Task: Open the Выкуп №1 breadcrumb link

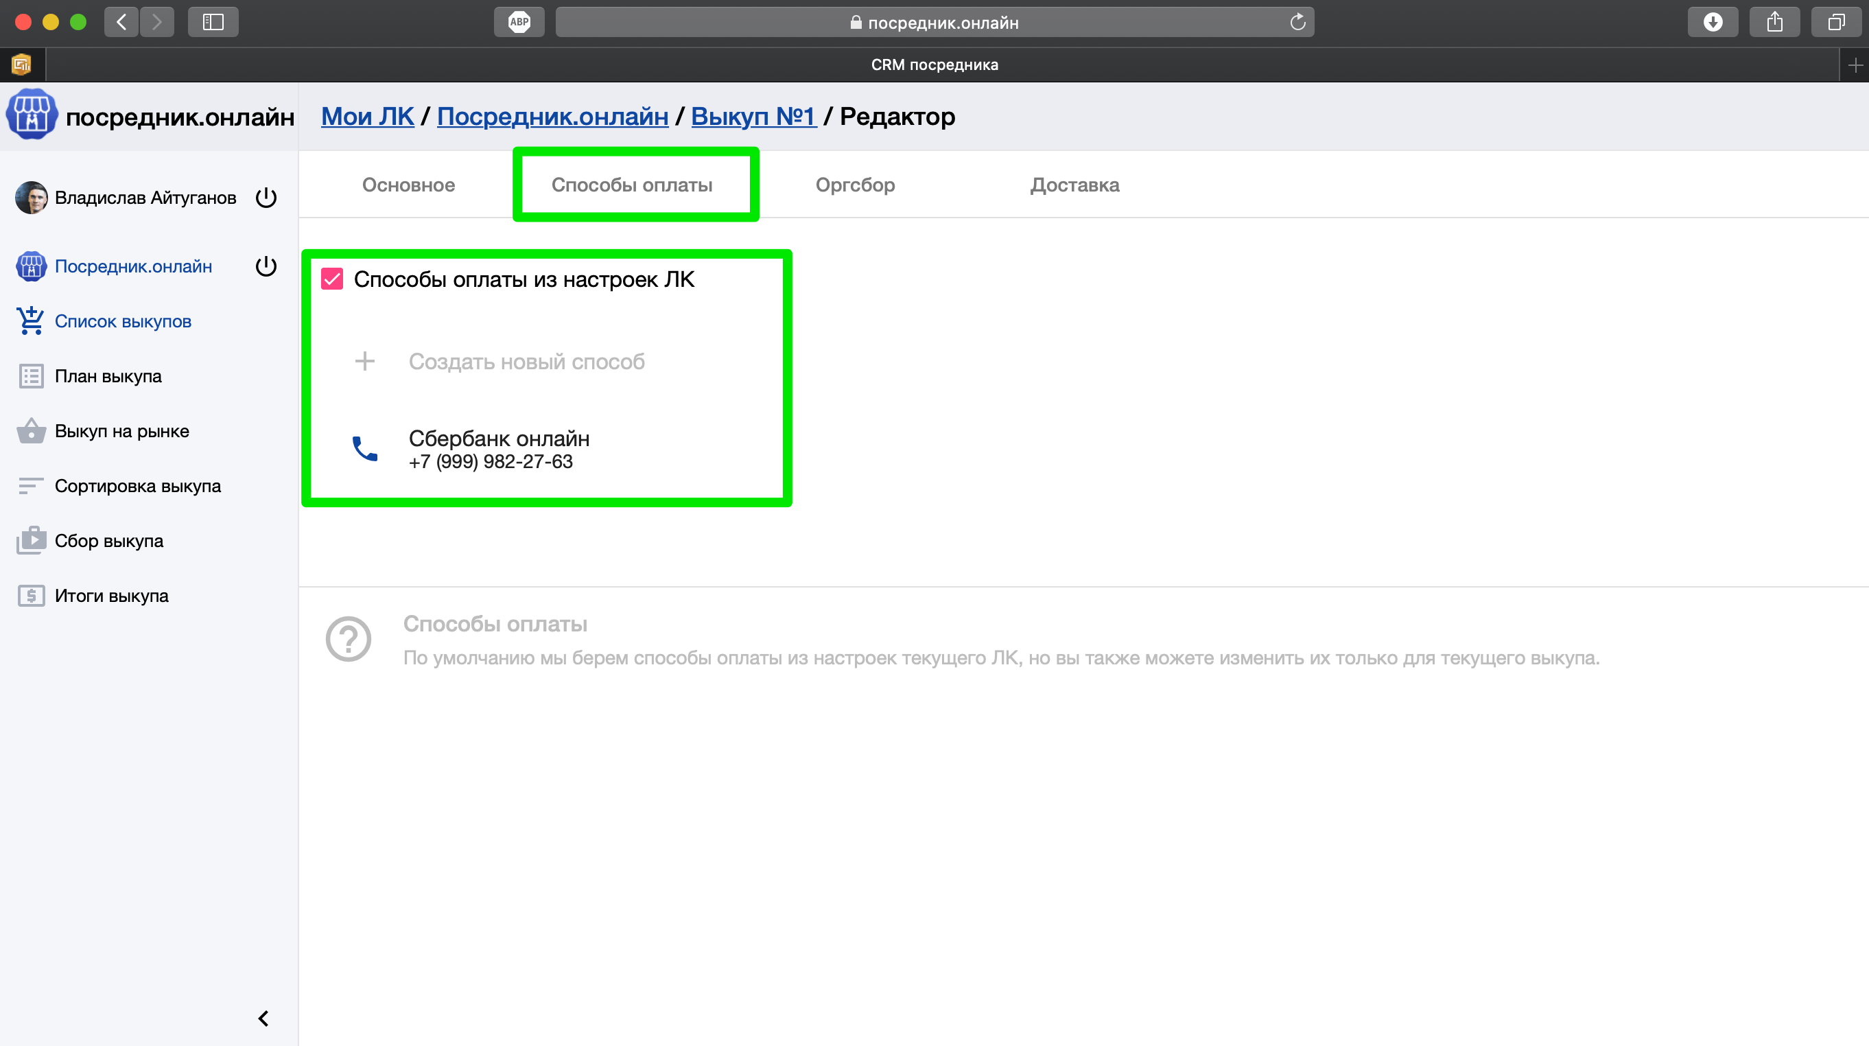Action: 753,116
